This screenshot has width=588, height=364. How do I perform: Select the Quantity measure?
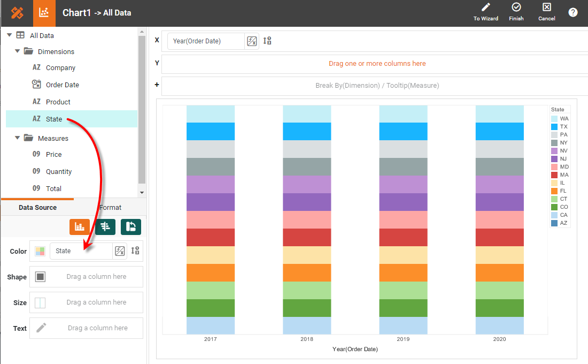[59, 171]
